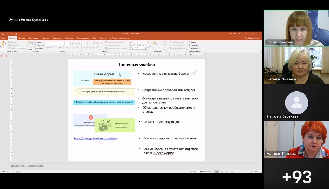Select the triangle shape in shapes gallery

pyautogui.click(x=132, y=45)
